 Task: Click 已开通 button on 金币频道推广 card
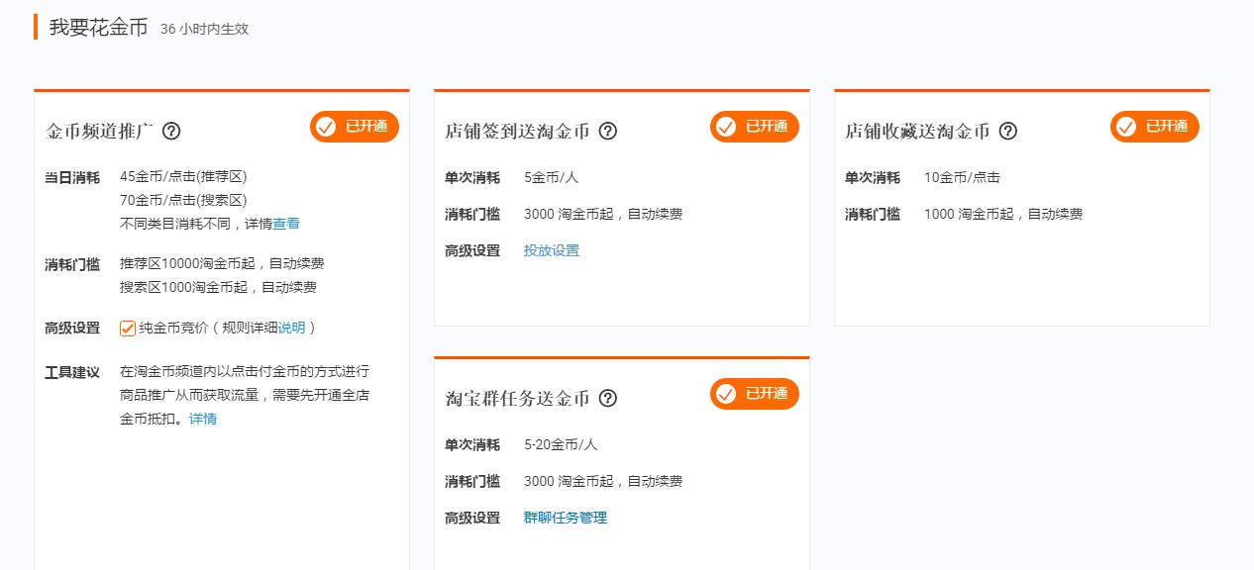click(x=355, y=127)
